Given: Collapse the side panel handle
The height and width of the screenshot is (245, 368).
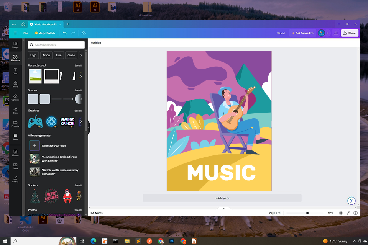Looking at the screenshot, I should point(89,128).
